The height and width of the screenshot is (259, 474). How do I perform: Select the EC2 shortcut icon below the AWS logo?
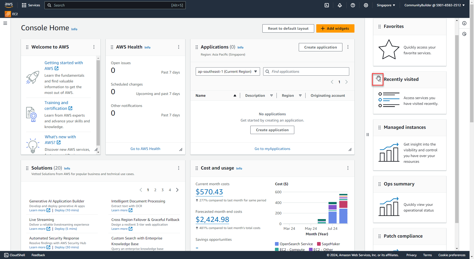click(x=7, y=14)
